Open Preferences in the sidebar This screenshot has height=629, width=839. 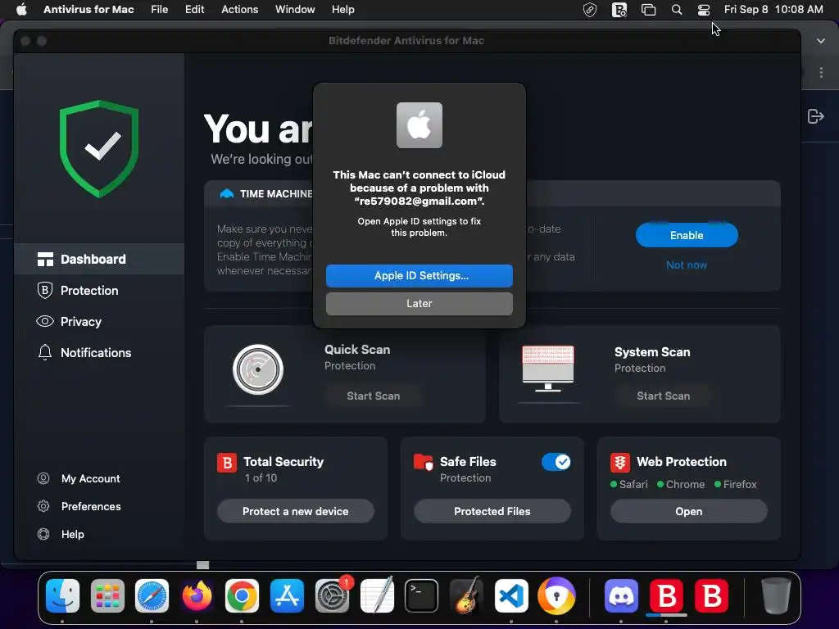coord(91,506)
